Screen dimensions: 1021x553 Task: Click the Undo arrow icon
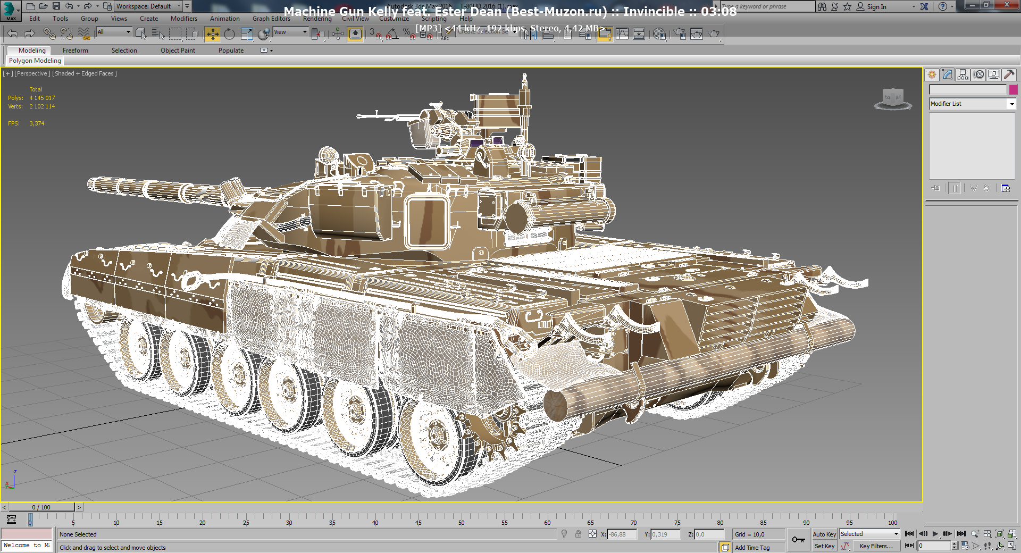[x=12, y=33]
